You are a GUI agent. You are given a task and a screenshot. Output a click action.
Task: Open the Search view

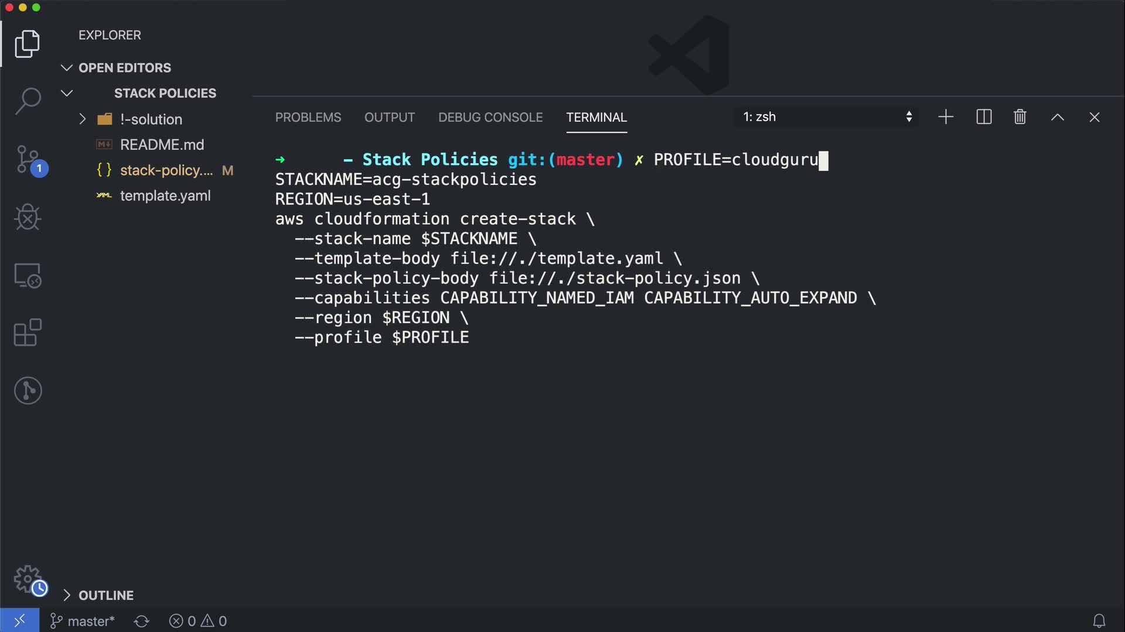[27, 101]
